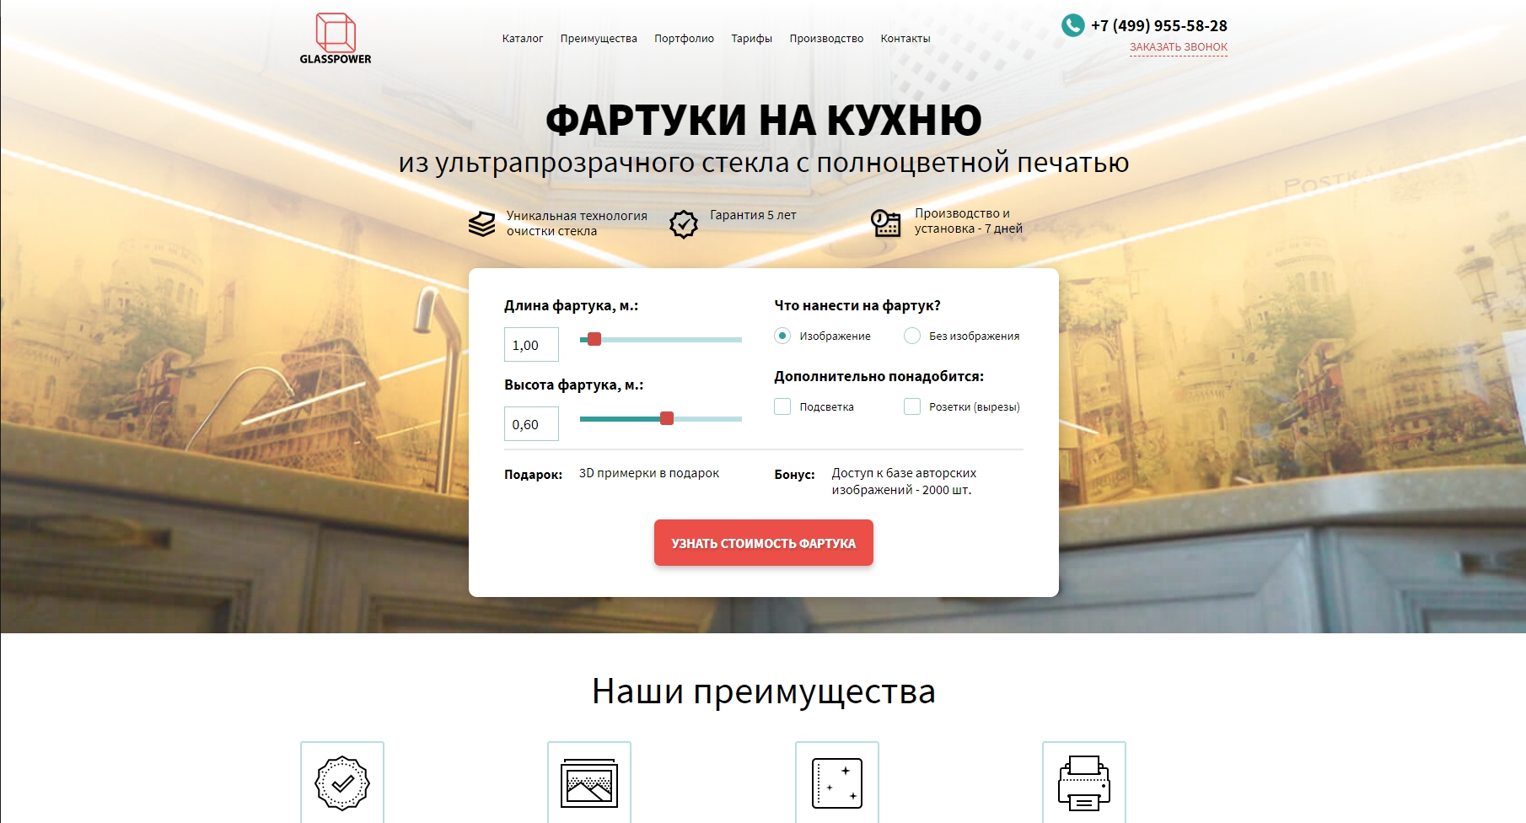The width and height of the screenshot is (1526, 823).
Task: Click the Высота фартука slider handle
Action: point(667,418)
